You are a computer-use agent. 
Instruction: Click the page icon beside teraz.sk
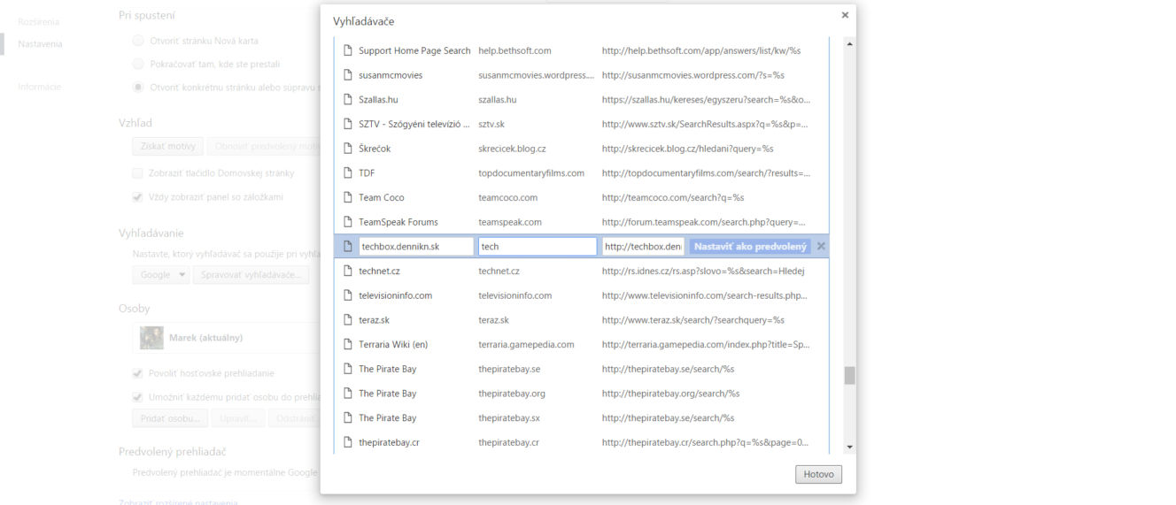click(348, 320)
